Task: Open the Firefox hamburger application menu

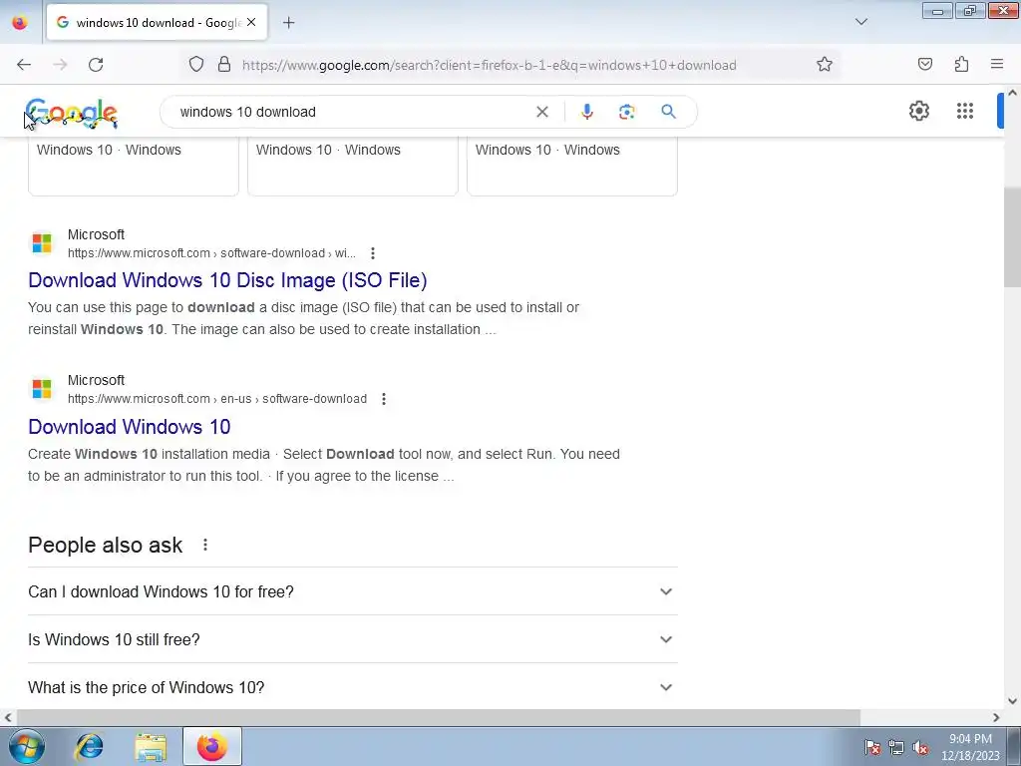Action: pos(997,65)
